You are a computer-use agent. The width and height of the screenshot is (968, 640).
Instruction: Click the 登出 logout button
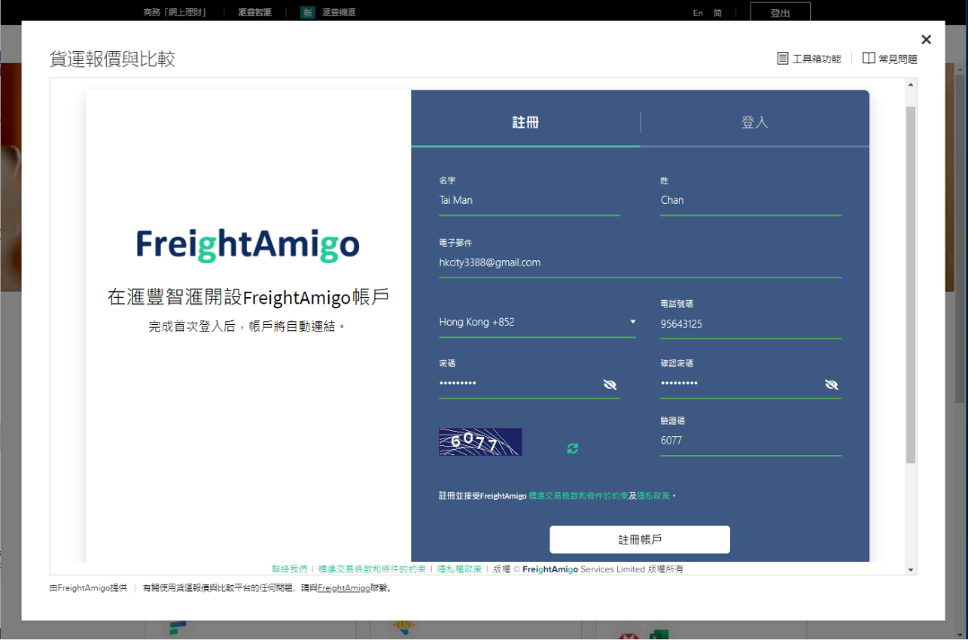click(780, 13)
